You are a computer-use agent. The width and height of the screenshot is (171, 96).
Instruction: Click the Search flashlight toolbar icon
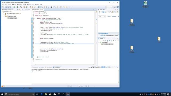point(35,7)
